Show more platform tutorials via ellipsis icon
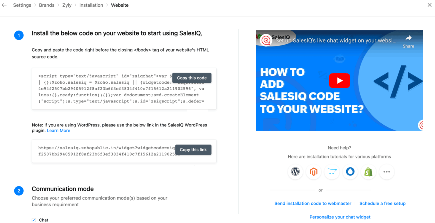The height and width of the screenshot is (223, 435). point(387,172)
